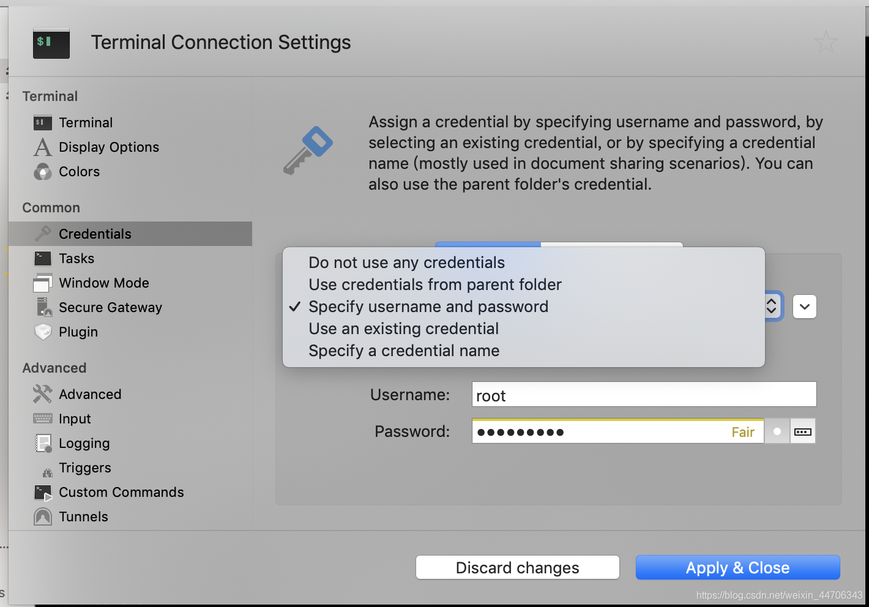Click the Input keyboard icon
This screenshot has height=607, width=869.
[x=43, y=419]
